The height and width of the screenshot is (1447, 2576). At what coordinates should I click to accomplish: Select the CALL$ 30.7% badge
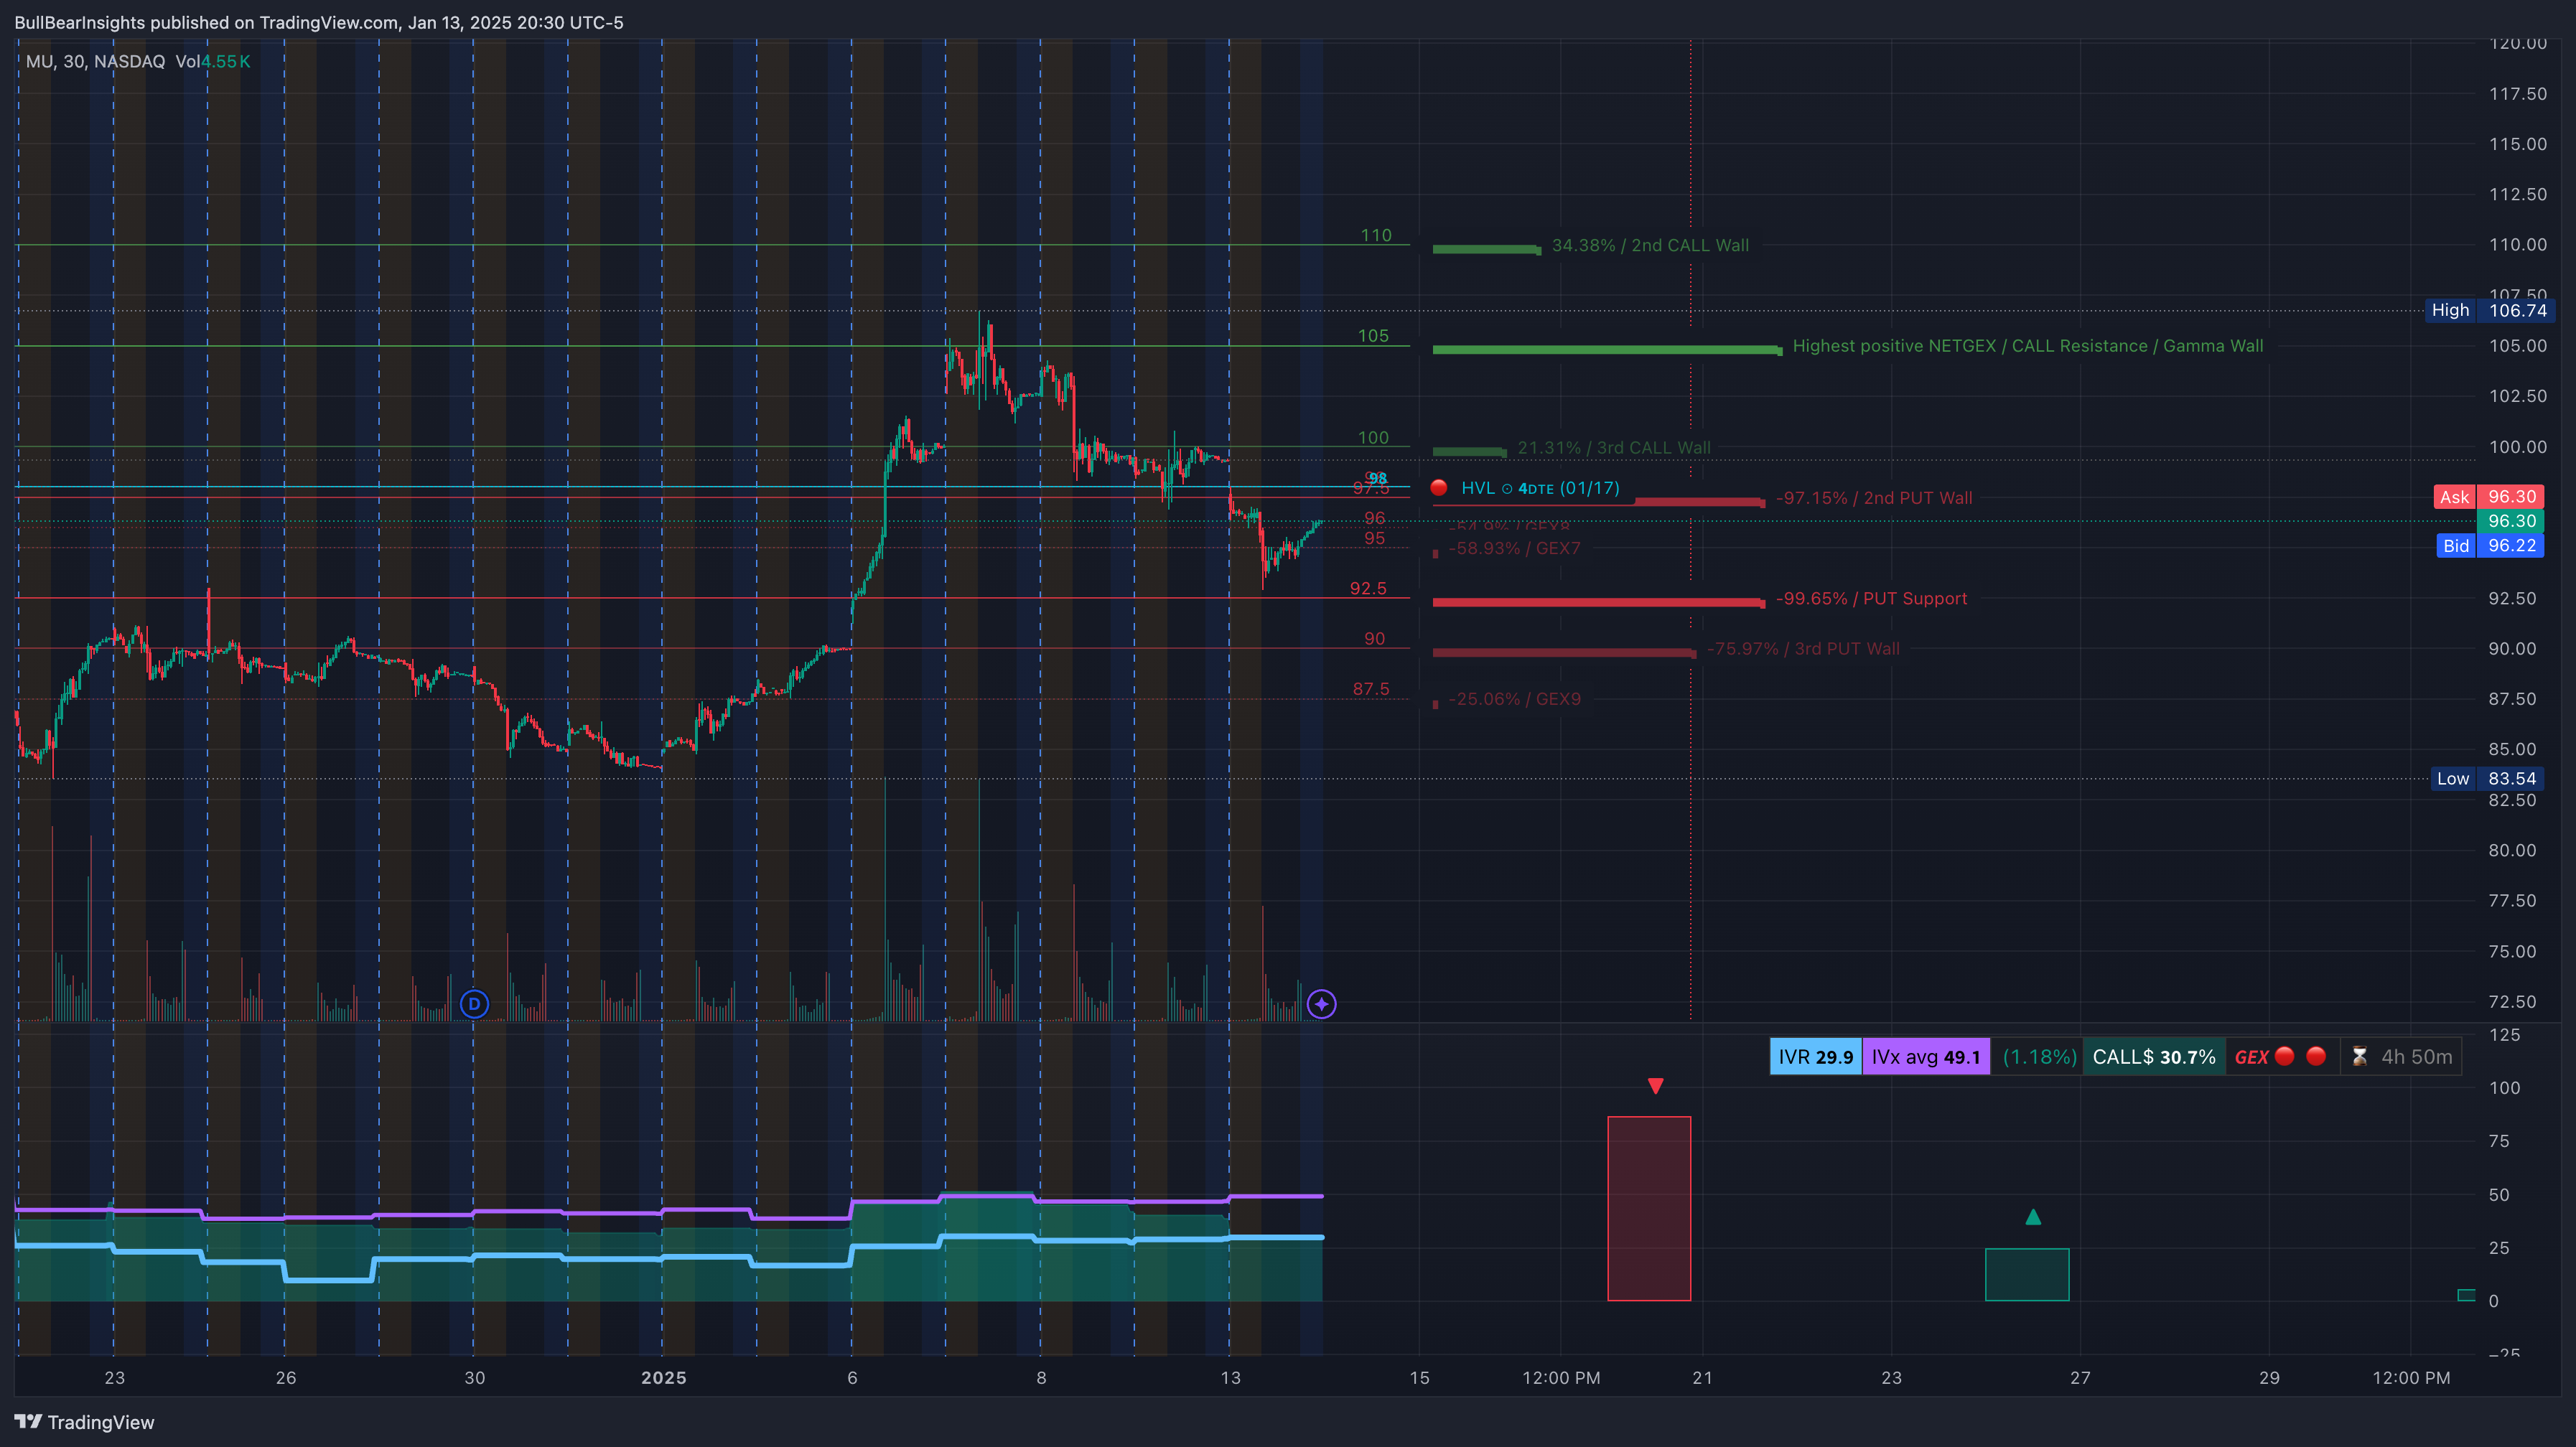(x=2154, y=1057)
